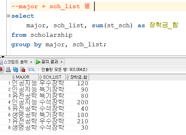
Task: Click the delete row icon
Action: [x=23, y=70]
